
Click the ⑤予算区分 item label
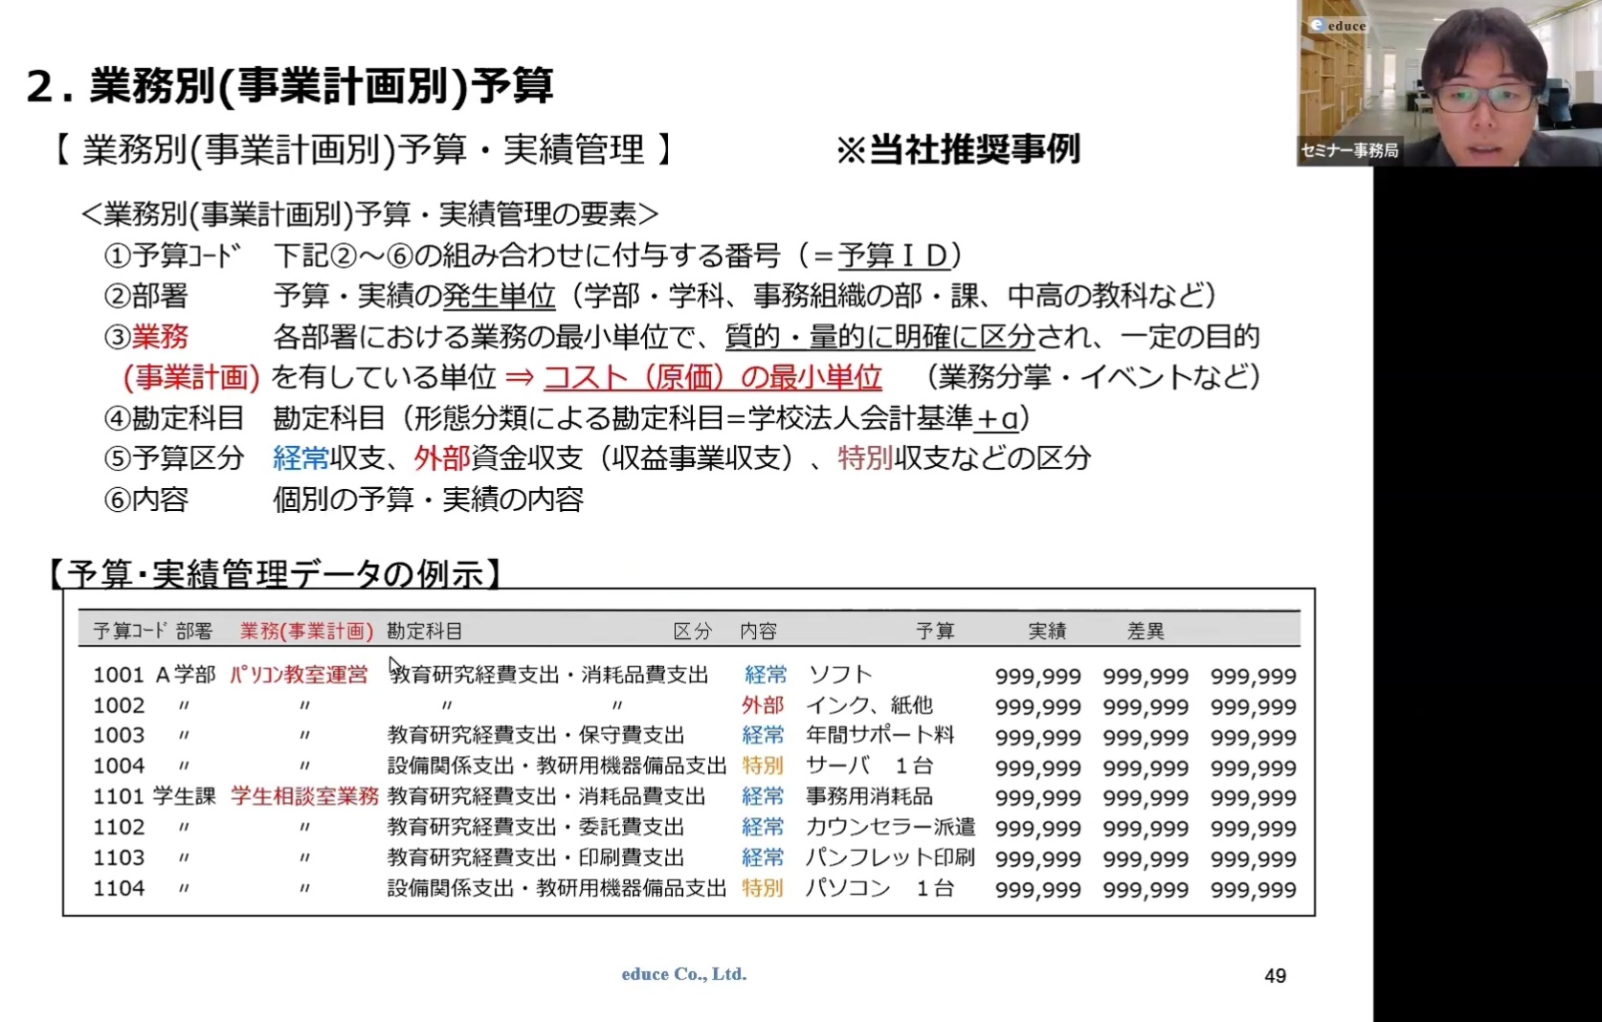click(173, 458)
